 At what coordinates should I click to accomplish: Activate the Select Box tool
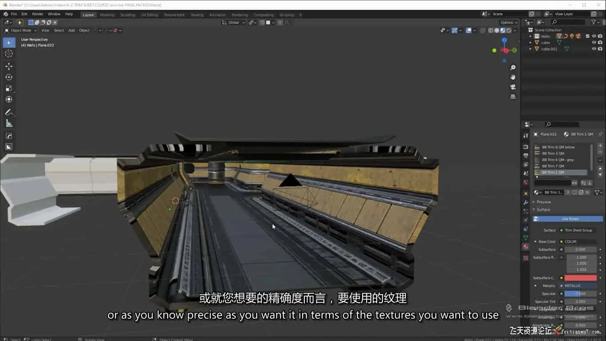[x=9, y=43]
